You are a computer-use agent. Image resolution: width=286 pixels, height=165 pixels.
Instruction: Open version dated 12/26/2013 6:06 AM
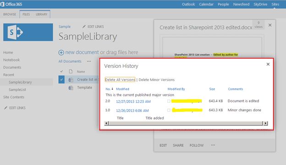132,110
